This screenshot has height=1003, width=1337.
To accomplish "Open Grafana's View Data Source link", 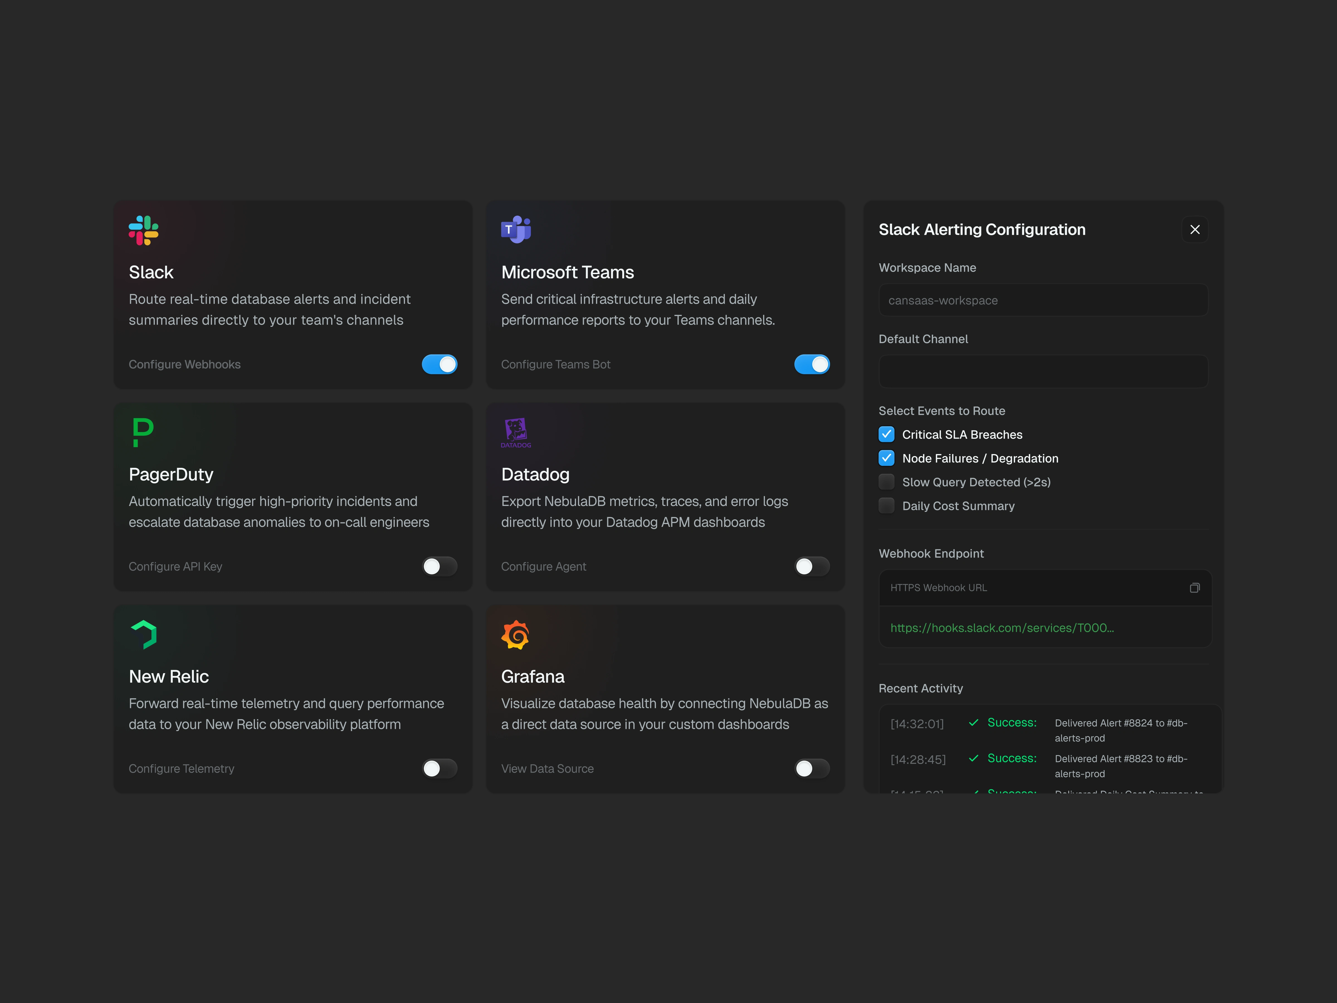I will 547,768.
